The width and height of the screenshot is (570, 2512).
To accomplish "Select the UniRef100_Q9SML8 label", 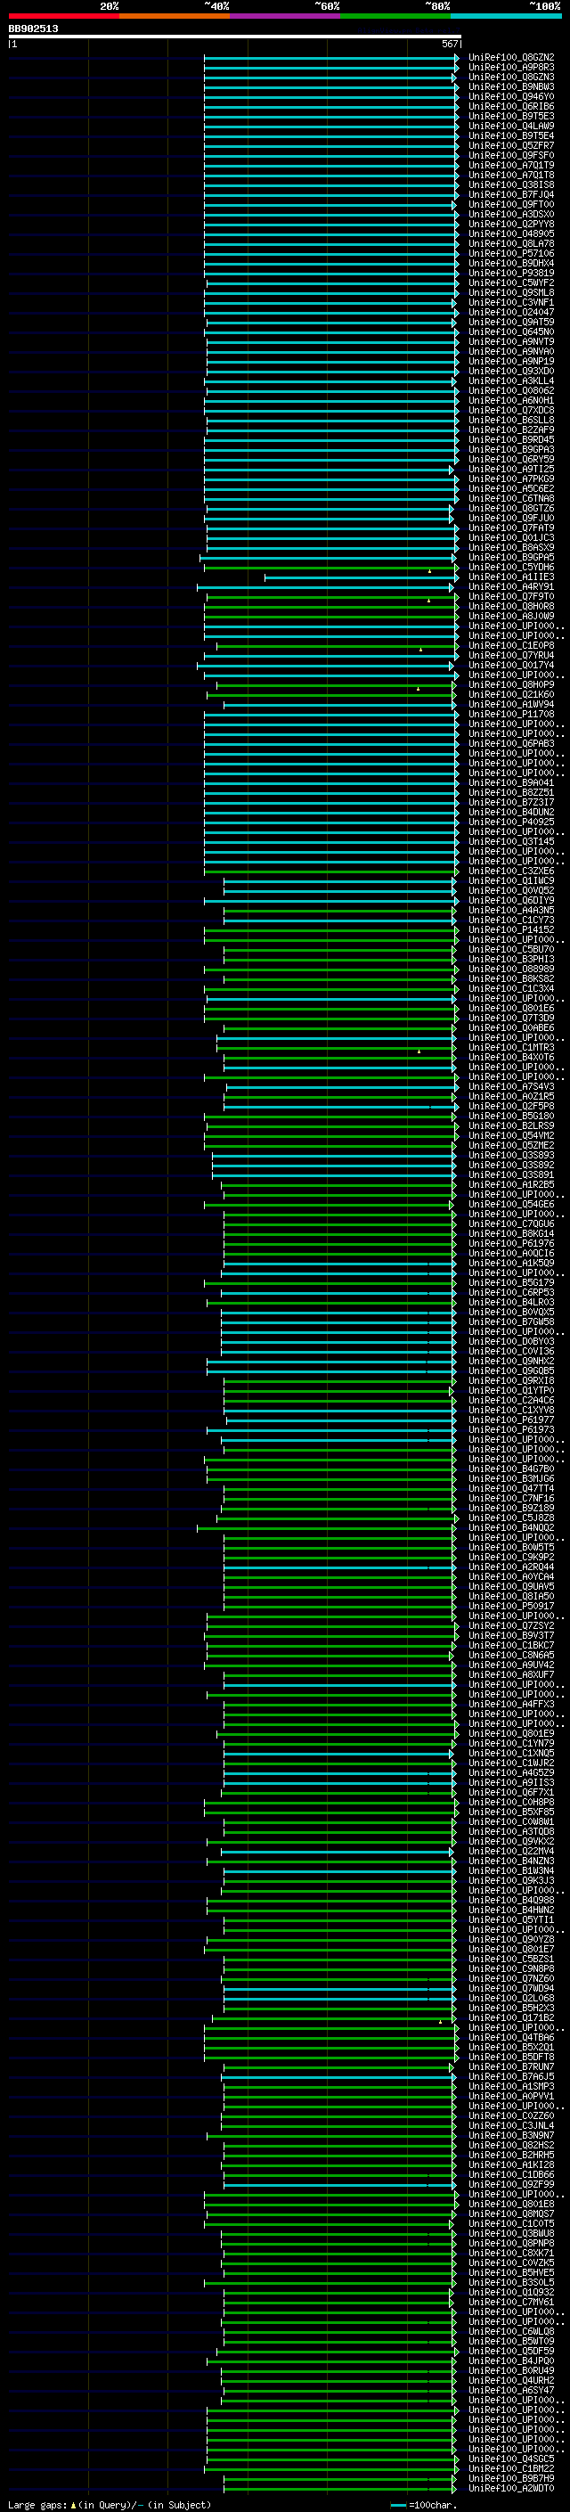I will [x=511, y=292].
